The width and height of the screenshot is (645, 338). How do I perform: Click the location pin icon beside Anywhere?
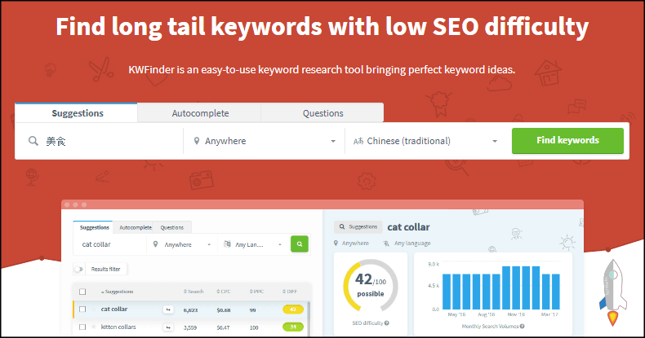click(x=197, y=141)
